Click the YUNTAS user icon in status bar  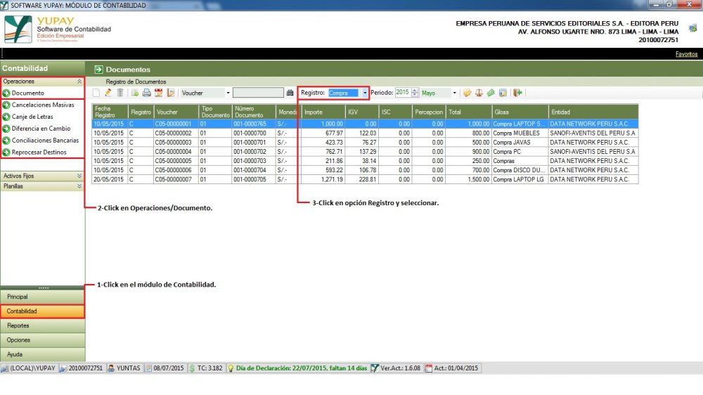coord(111,368)
